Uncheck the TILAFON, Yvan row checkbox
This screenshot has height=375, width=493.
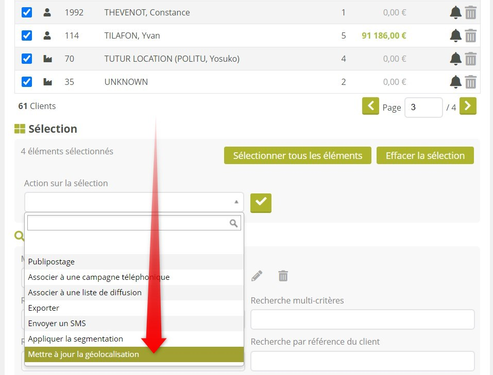pos(27,35)
